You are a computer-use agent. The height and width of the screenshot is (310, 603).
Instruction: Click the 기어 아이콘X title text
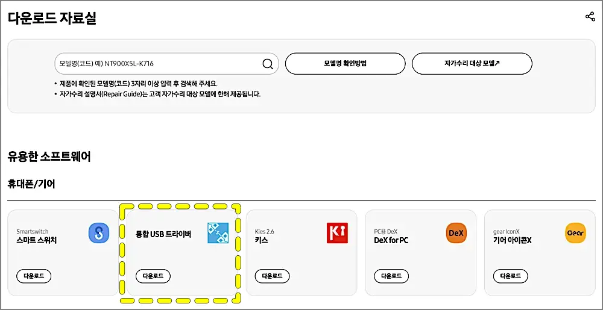coord(512,241)
